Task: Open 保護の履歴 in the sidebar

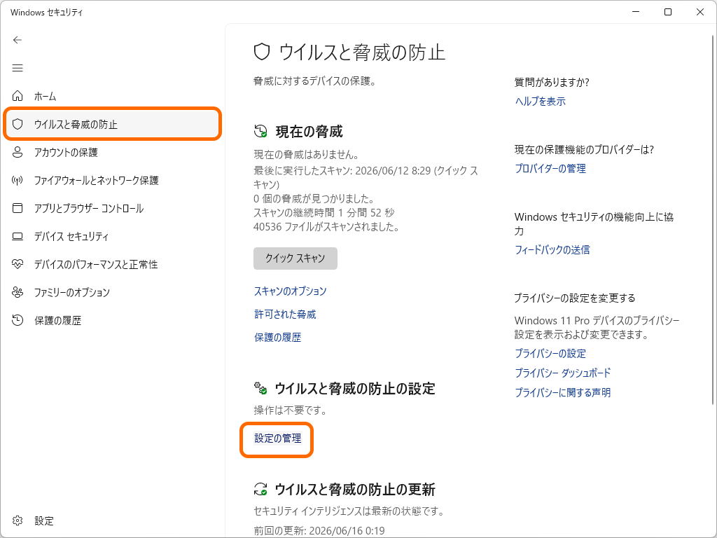Action: pos(112,320)
